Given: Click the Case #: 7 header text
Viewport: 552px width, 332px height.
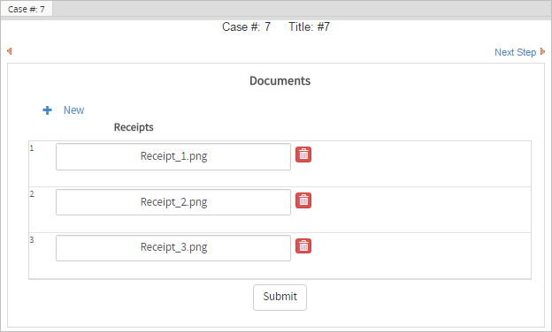Looking at the screenshot, I should (x=246, y=27).
